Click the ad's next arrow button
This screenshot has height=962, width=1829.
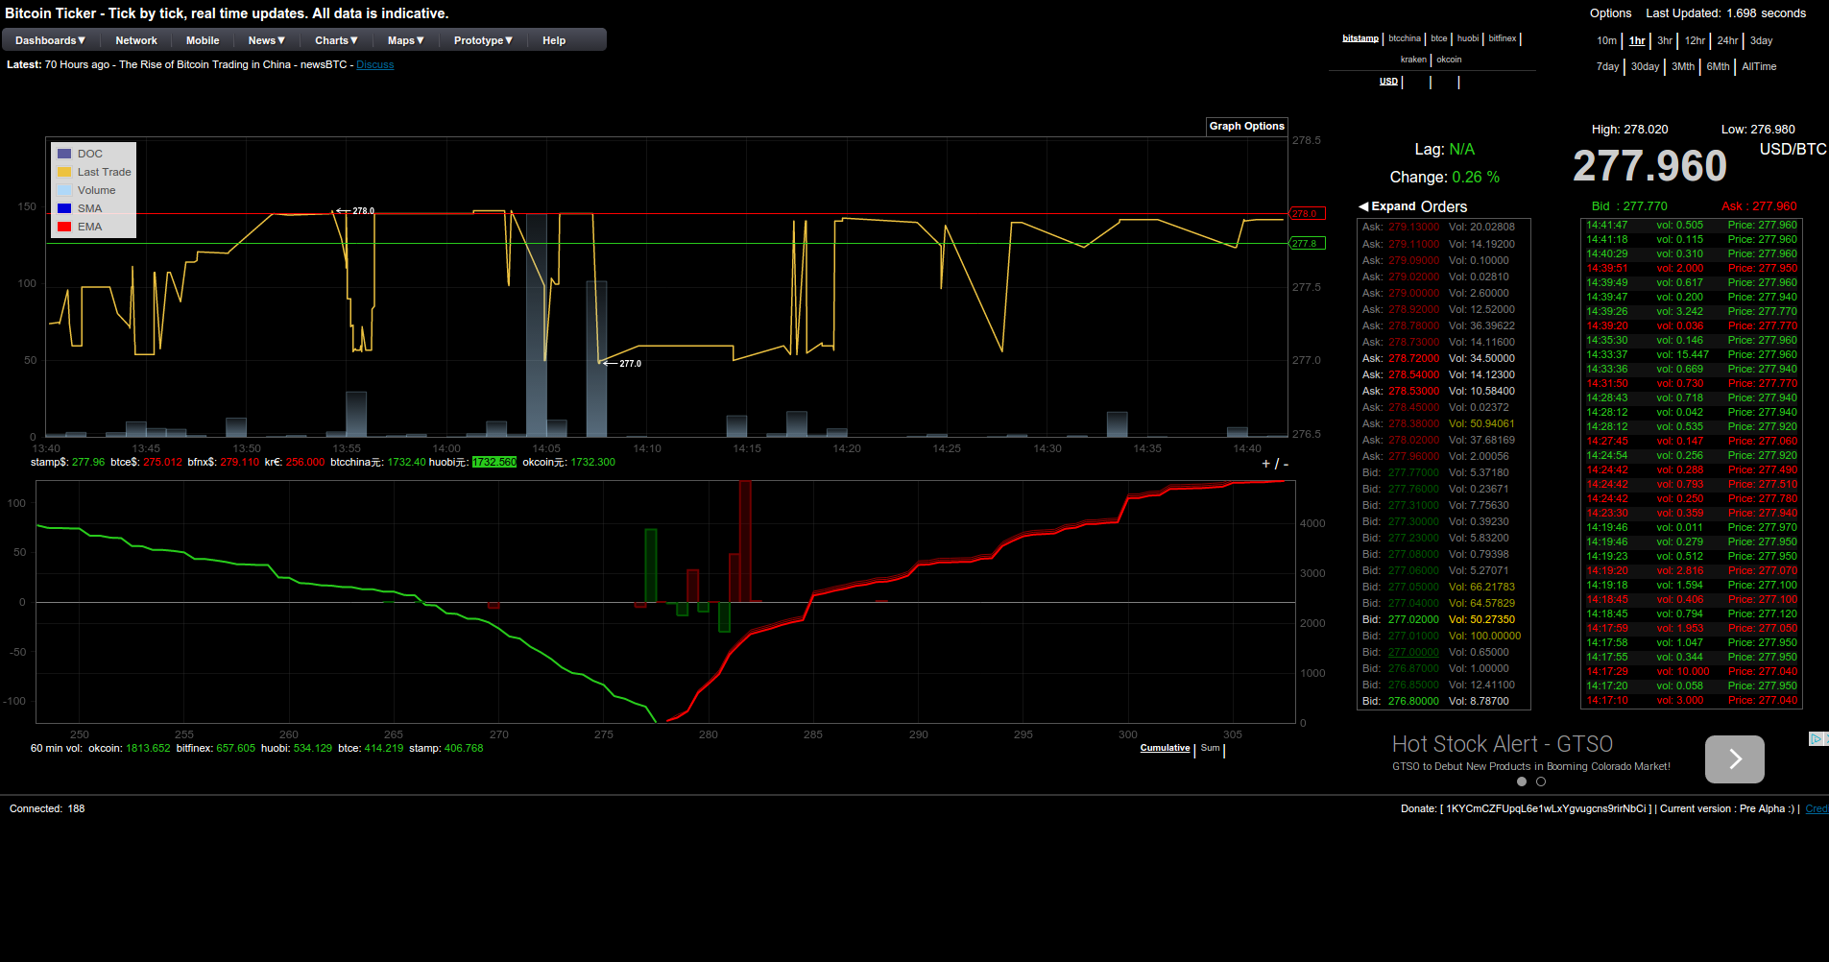tap(1734, 759)
